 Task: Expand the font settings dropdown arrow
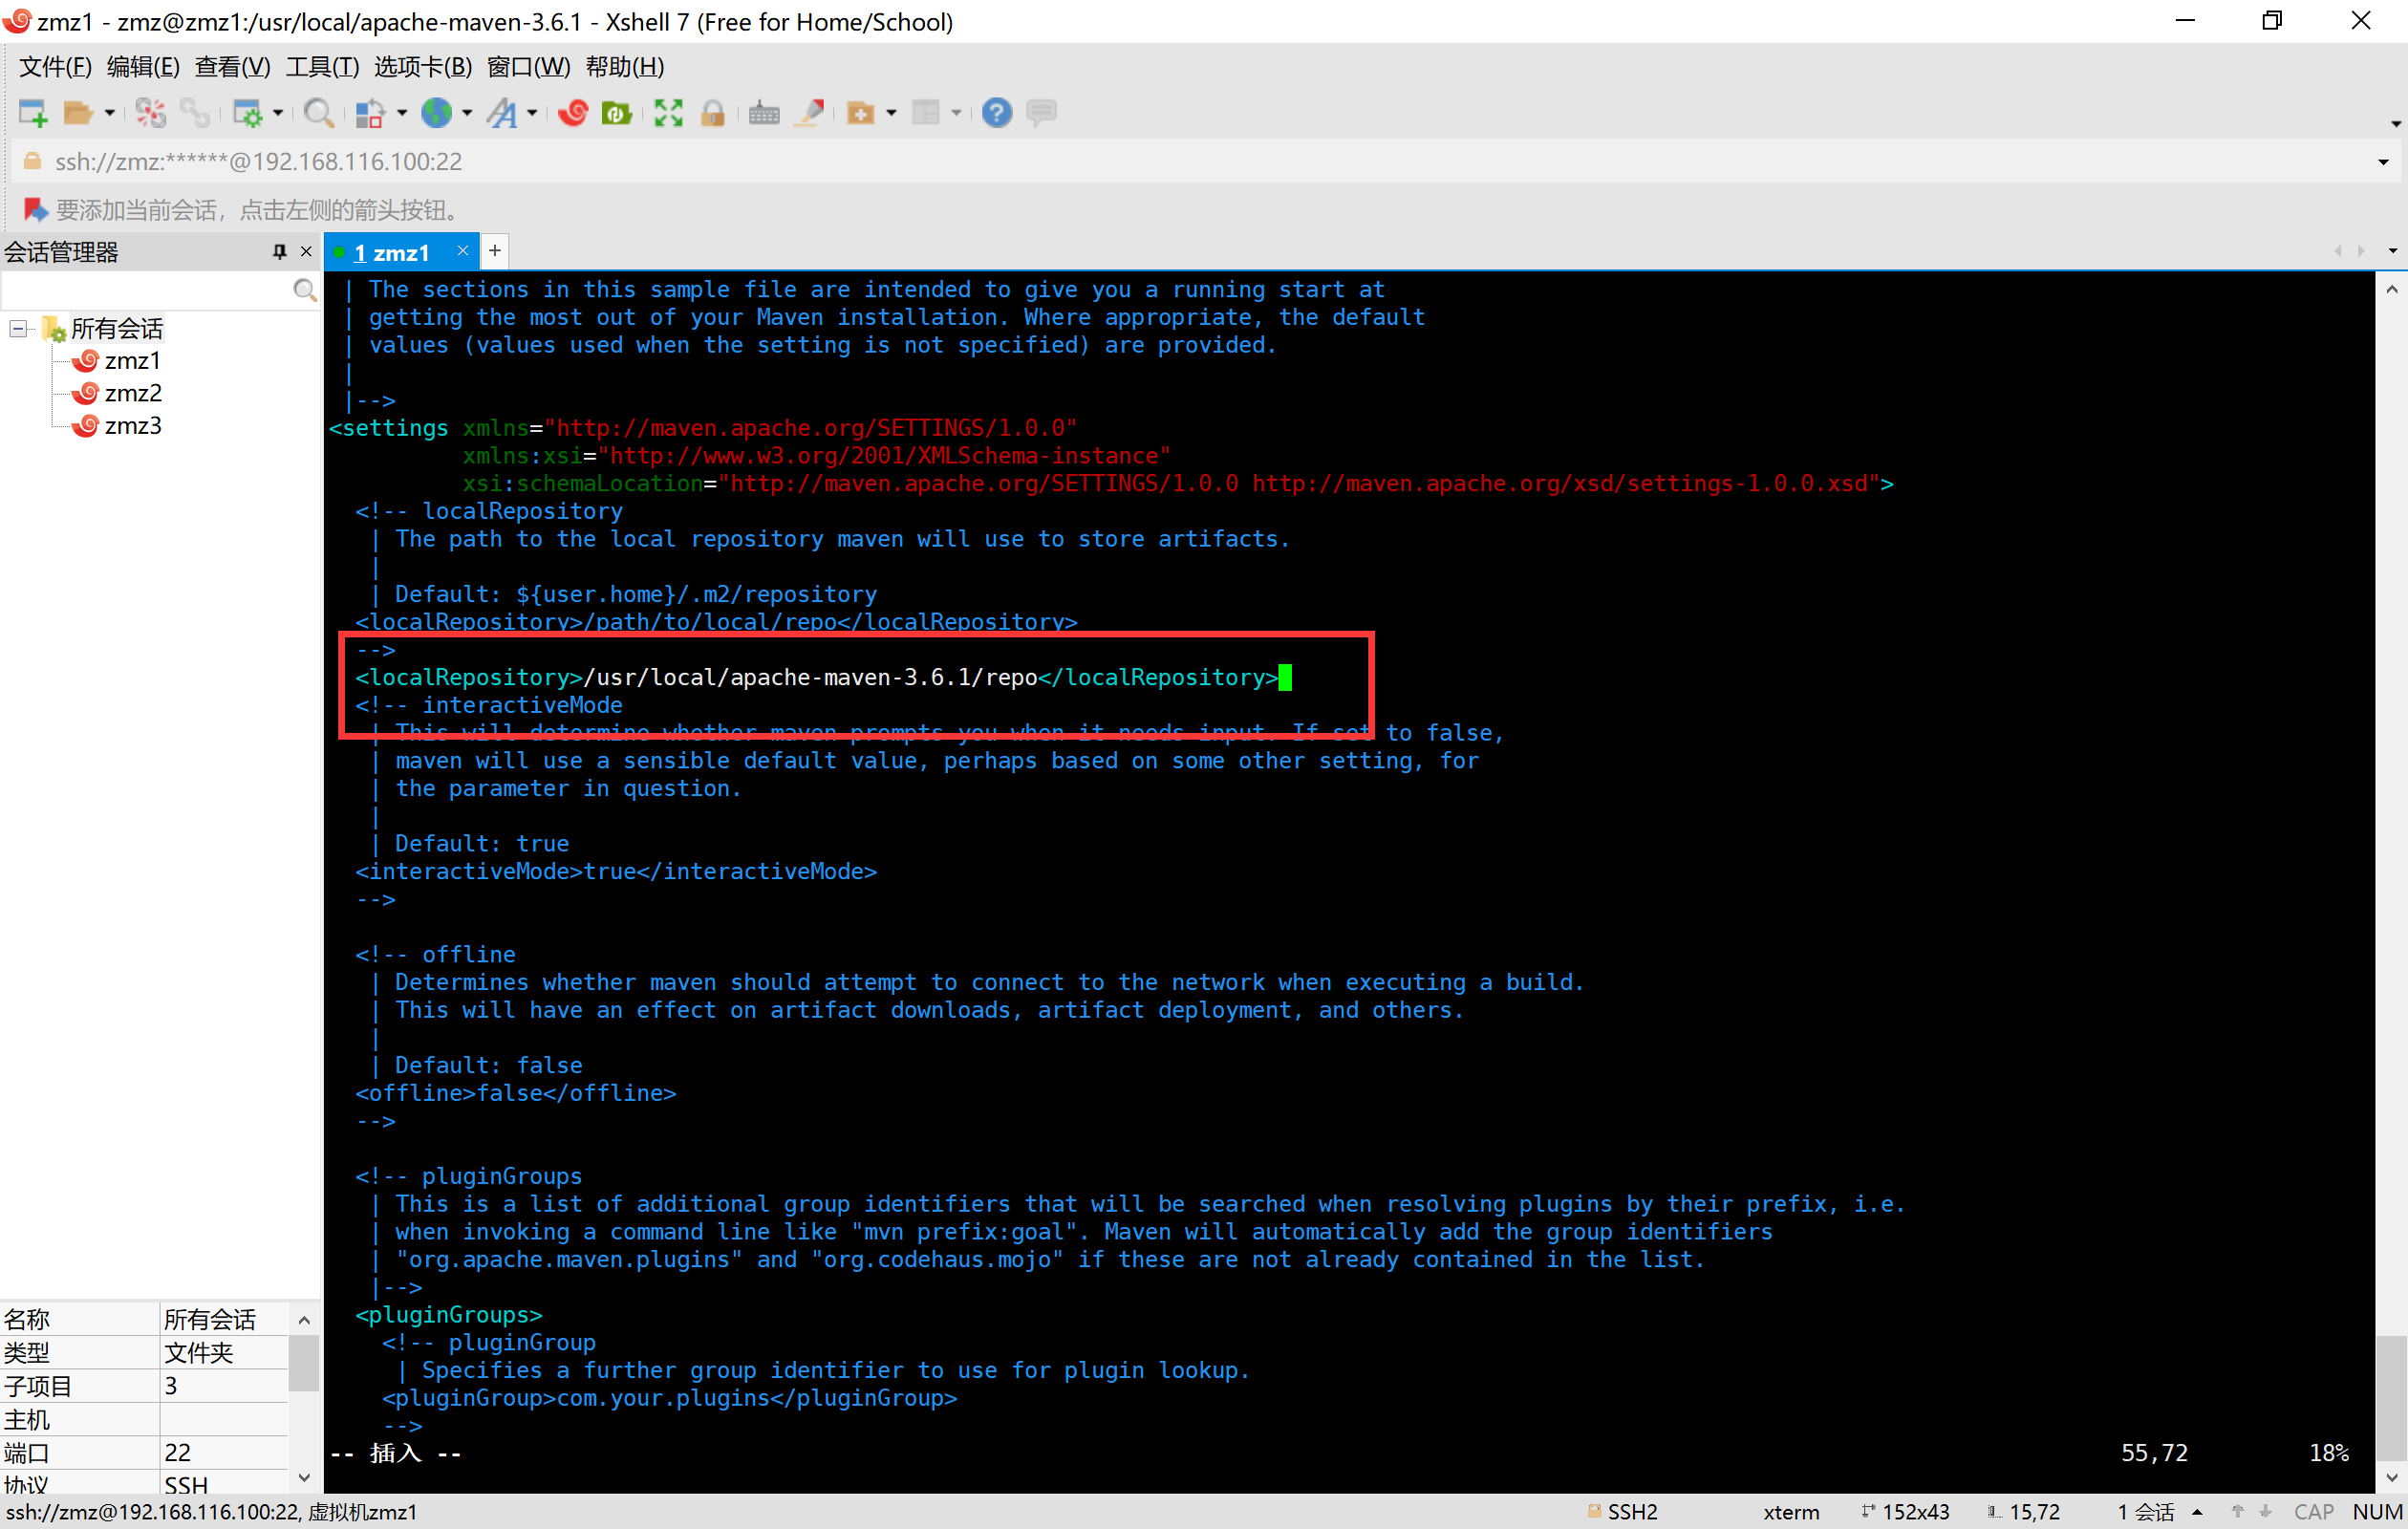click(531, 112)
